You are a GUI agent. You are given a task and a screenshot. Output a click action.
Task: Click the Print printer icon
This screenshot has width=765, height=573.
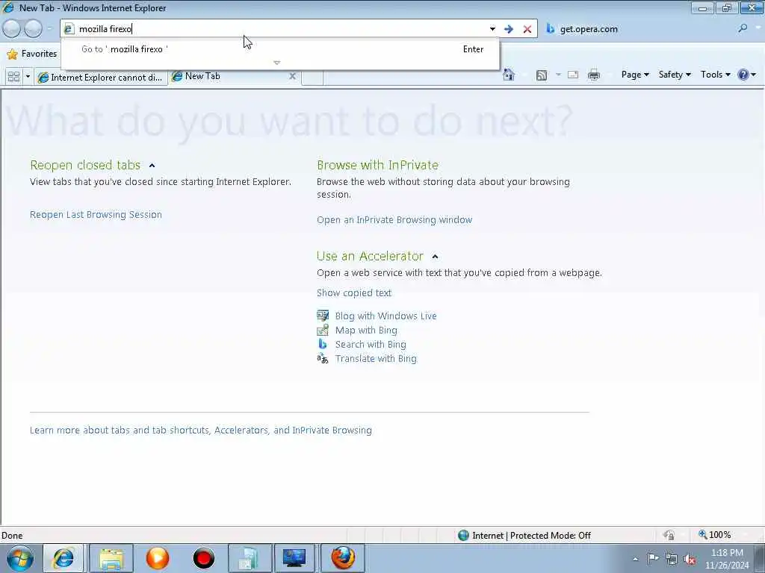[594, 75]
